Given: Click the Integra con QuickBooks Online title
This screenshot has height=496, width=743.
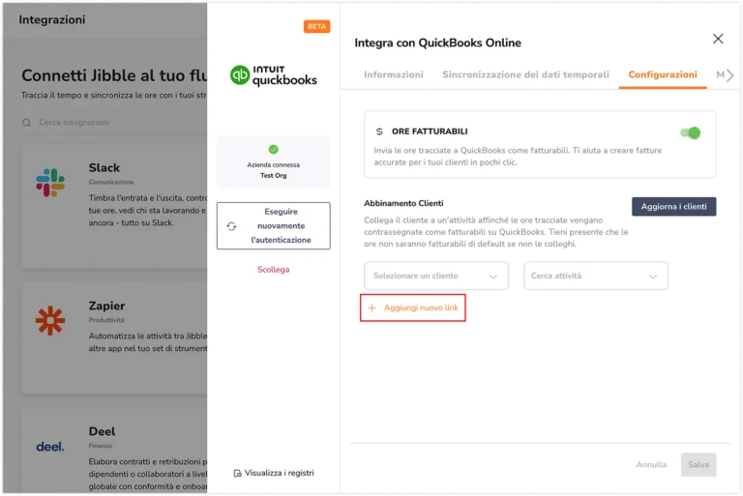Looking at the screenshot, I should (438, 44).
